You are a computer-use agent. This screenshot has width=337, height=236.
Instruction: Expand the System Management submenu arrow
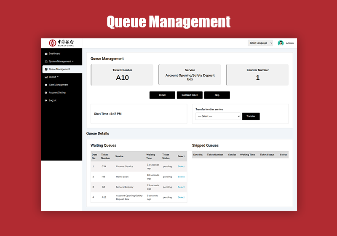(x=73, y=62)
